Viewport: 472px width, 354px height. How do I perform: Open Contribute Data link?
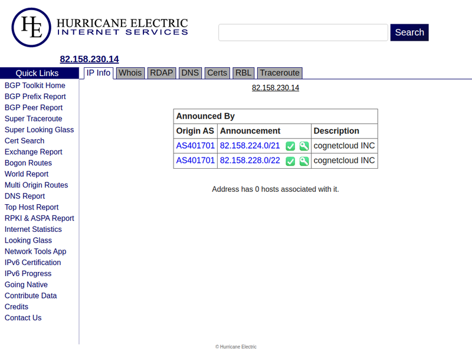coord(31,296)
